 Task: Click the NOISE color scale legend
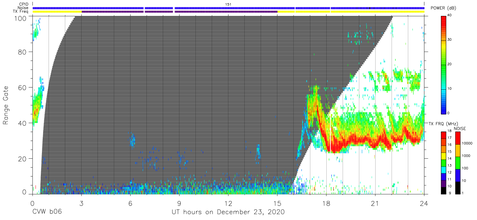tap(458, 163)
